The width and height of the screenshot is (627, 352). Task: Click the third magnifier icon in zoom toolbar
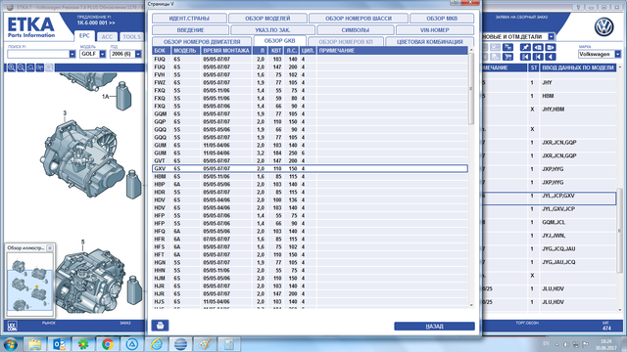(x=30, y=67)
